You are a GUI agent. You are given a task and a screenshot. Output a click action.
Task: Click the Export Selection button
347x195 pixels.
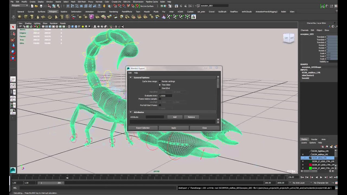tap(143, 128)
